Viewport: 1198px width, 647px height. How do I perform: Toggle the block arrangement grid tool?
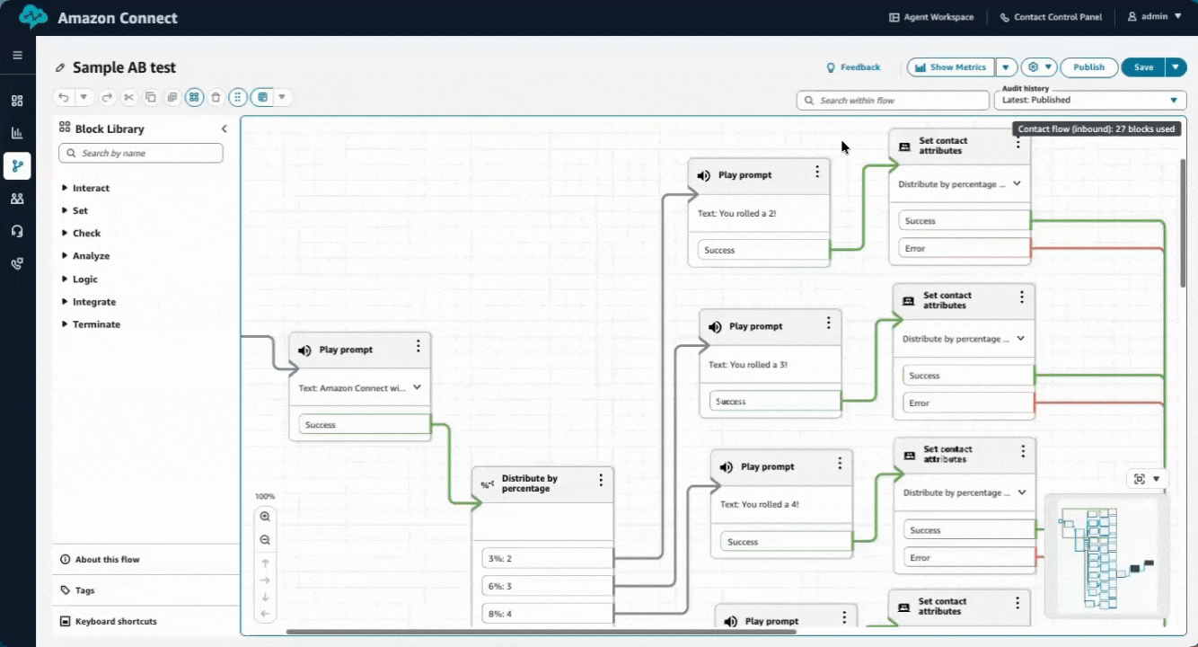click(x=194, y=97)
